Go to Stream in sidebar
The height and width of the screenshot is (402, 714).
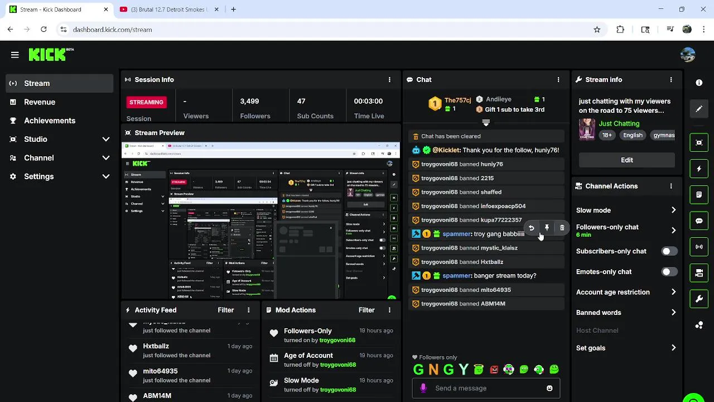click(59, 83)
